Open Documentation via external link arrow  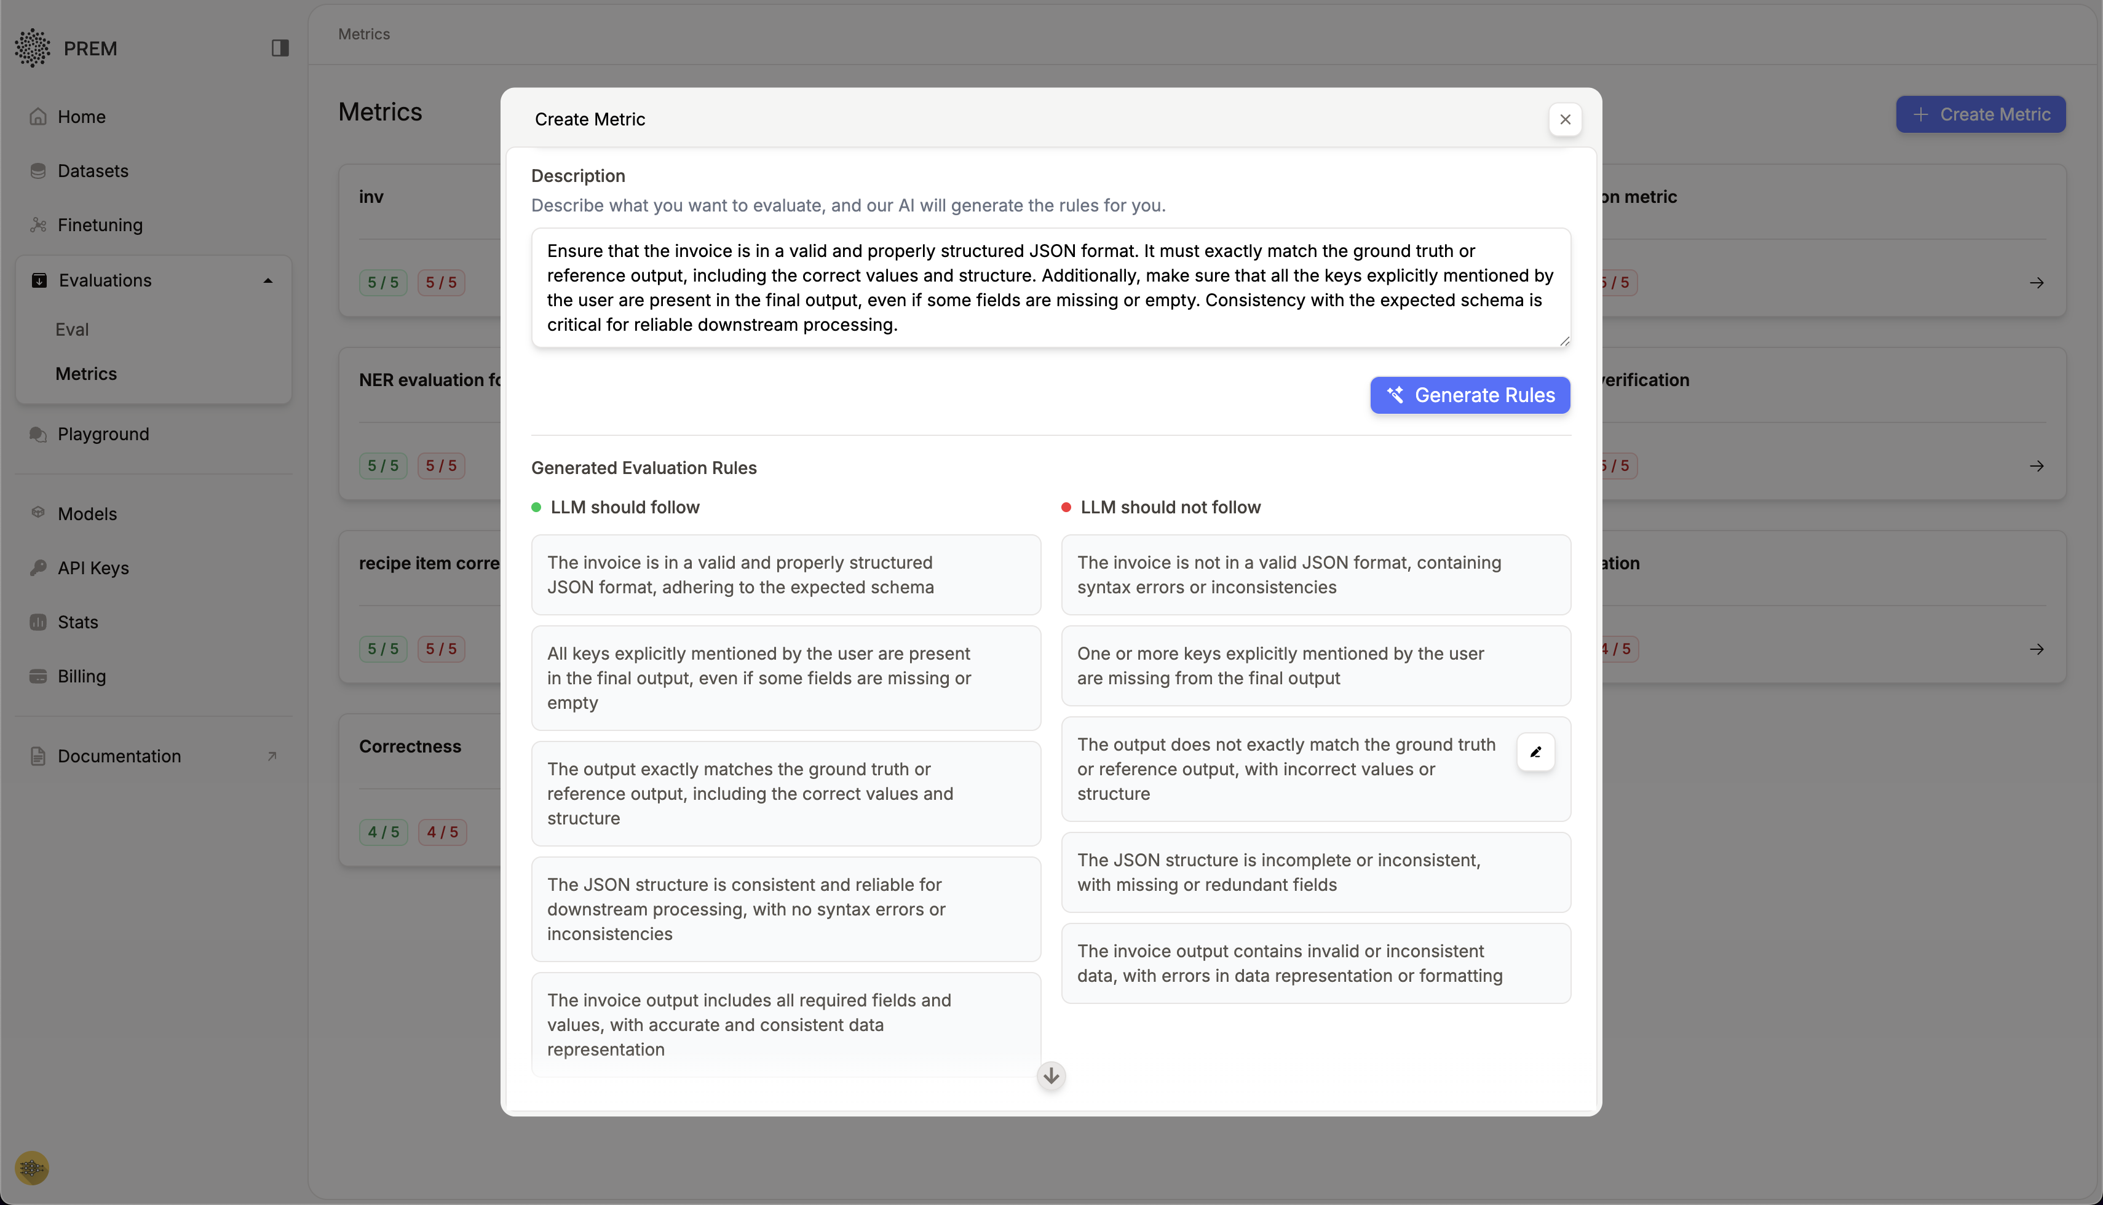point(272,755)
